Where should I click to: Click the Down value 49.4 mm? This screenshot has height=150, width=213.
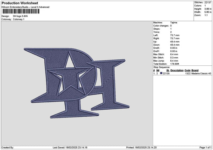tap(175, 45)
